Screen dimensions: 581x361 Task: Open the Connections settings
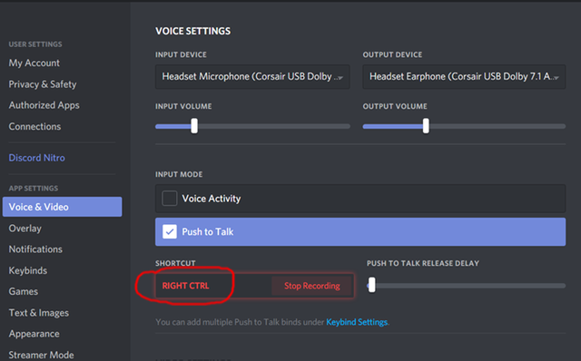pos(34,127)
